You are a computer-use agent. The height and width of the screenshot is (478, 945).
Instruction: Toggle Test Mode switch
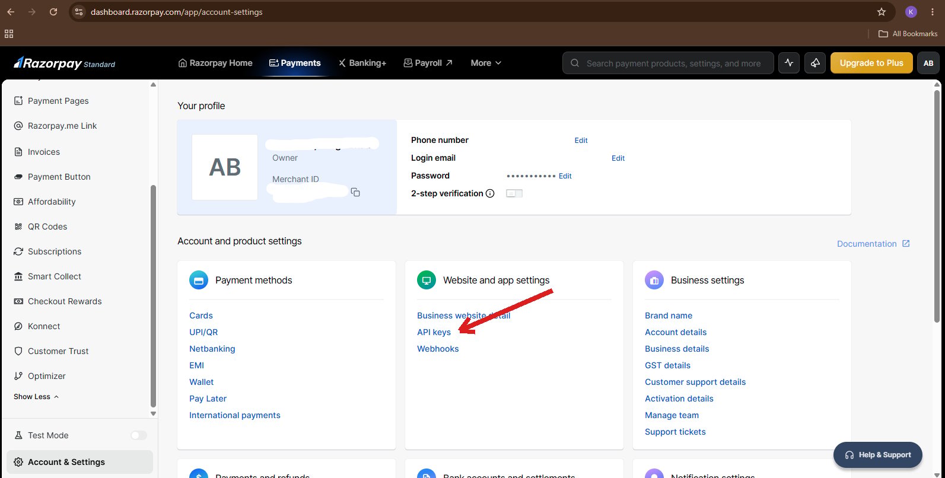pos(138,435)
